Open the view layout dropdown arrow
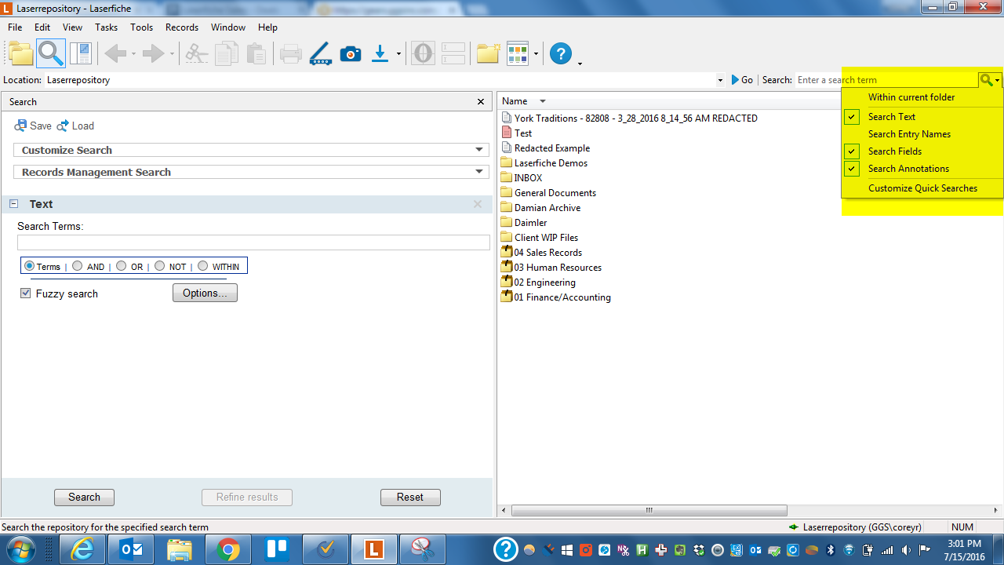This screenshot has height=565, width=1004. (537, 54)
